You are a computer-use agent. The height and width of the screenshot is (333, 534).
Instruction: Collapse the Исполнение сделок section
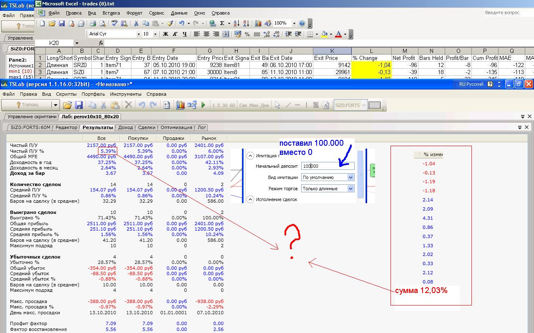click(x=250, y=199)
